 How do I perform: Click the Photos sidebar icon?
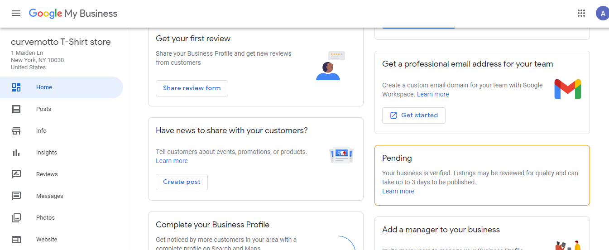tap(16, 218)
